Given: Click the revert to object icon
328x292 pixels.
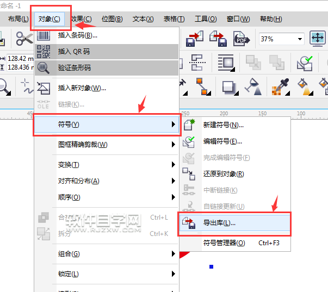Looking at the screenshot, I should click(189, 174).
